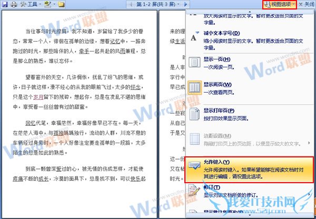Expand the 修订(T) tracking submenu arrow
316x219 pixels.
coord(310,194)
